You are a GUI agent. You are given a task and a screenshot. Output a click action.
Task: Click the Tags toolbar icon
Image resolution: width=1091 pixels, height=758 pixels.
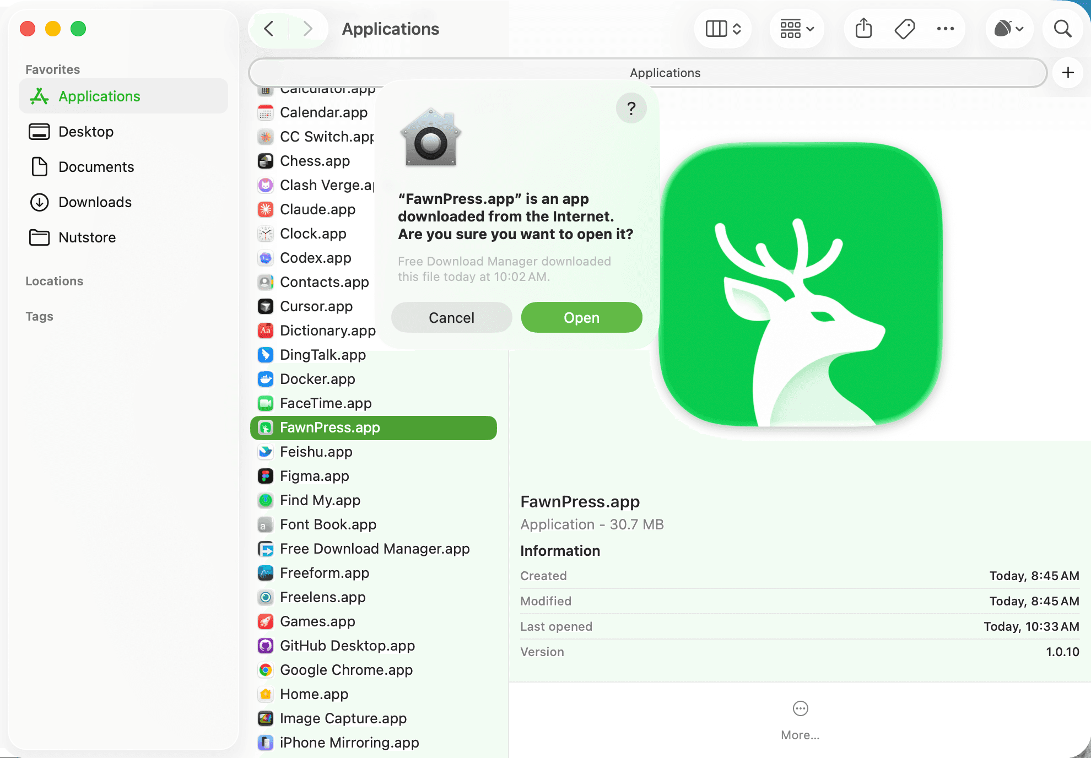coord(905,29)
